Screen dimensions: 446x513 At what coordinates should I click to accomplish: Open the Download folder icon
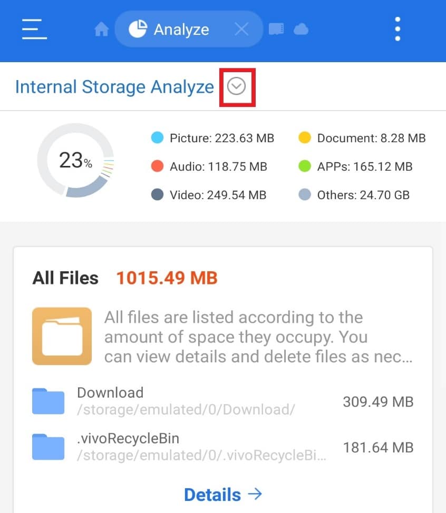tap(47, 400)
